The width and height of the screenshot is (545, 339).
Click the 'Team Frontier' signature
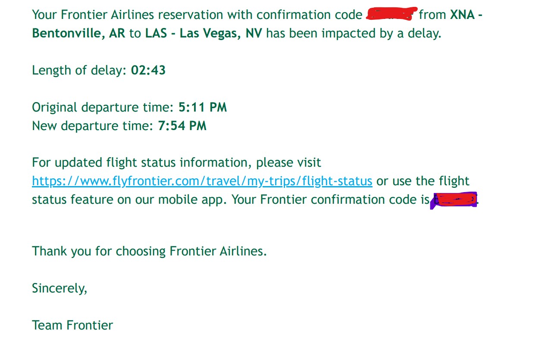tap(72, 325)
